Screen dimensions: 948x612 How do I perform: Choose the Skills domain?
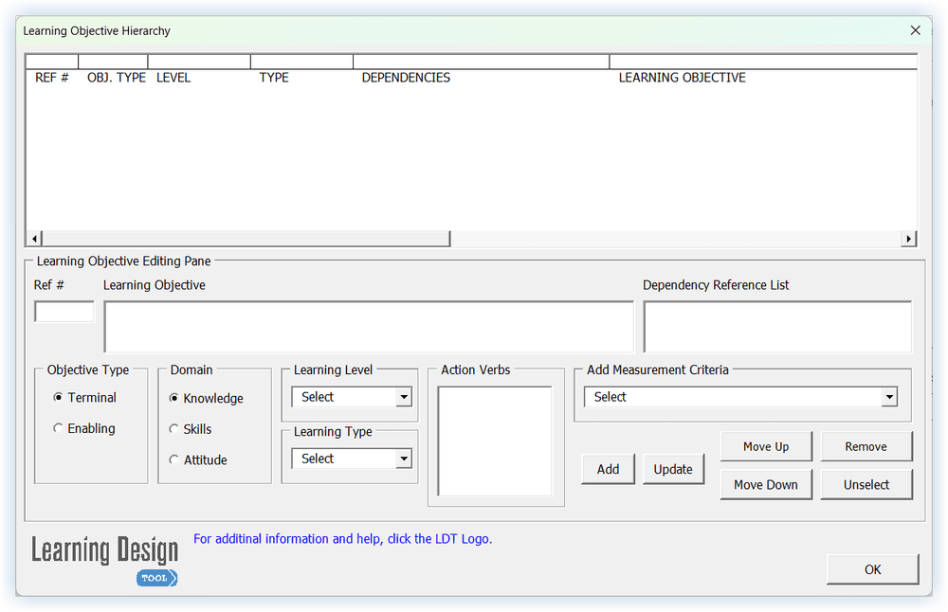pyautogui.click(x=173, y=429)
